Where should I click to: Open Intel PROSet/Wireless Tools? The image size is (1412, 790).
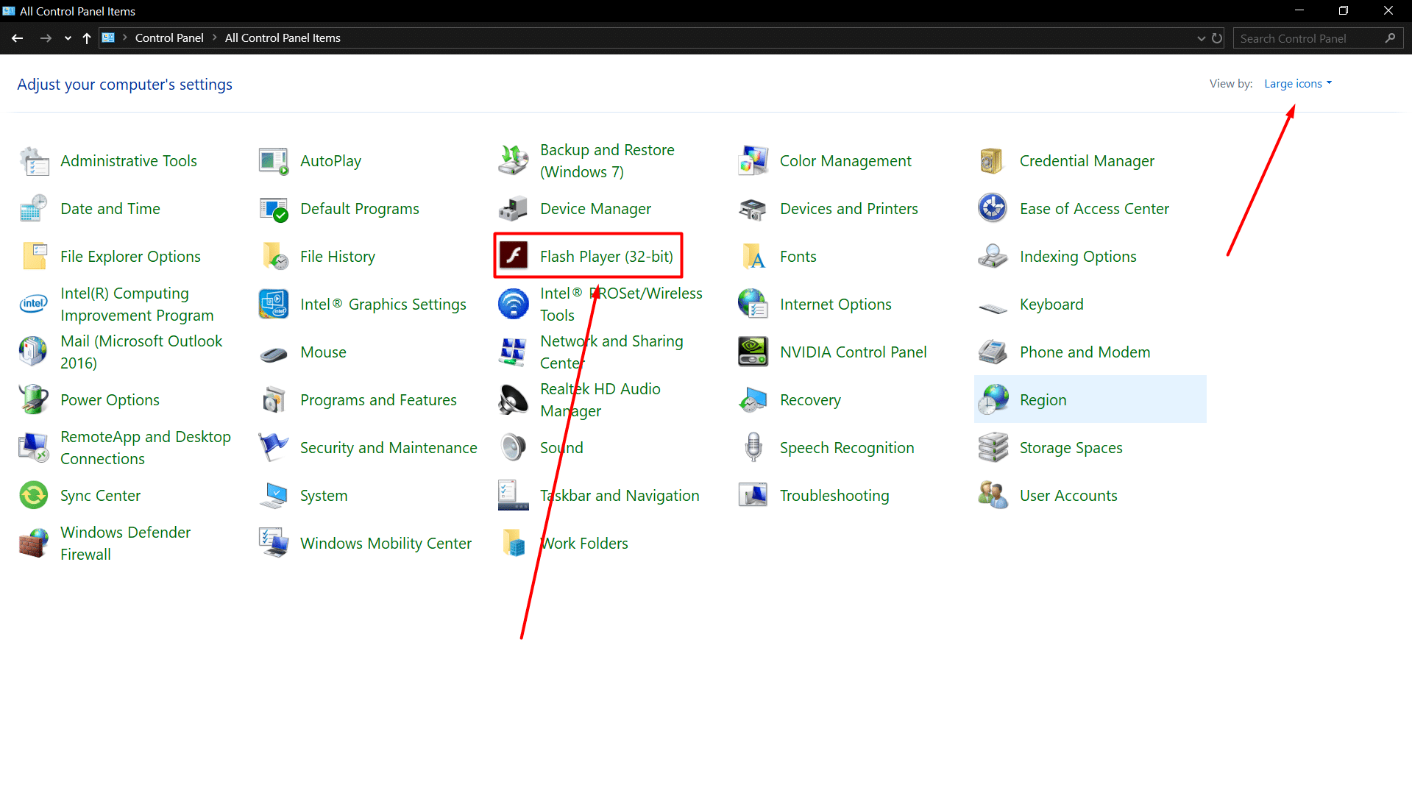622,304
